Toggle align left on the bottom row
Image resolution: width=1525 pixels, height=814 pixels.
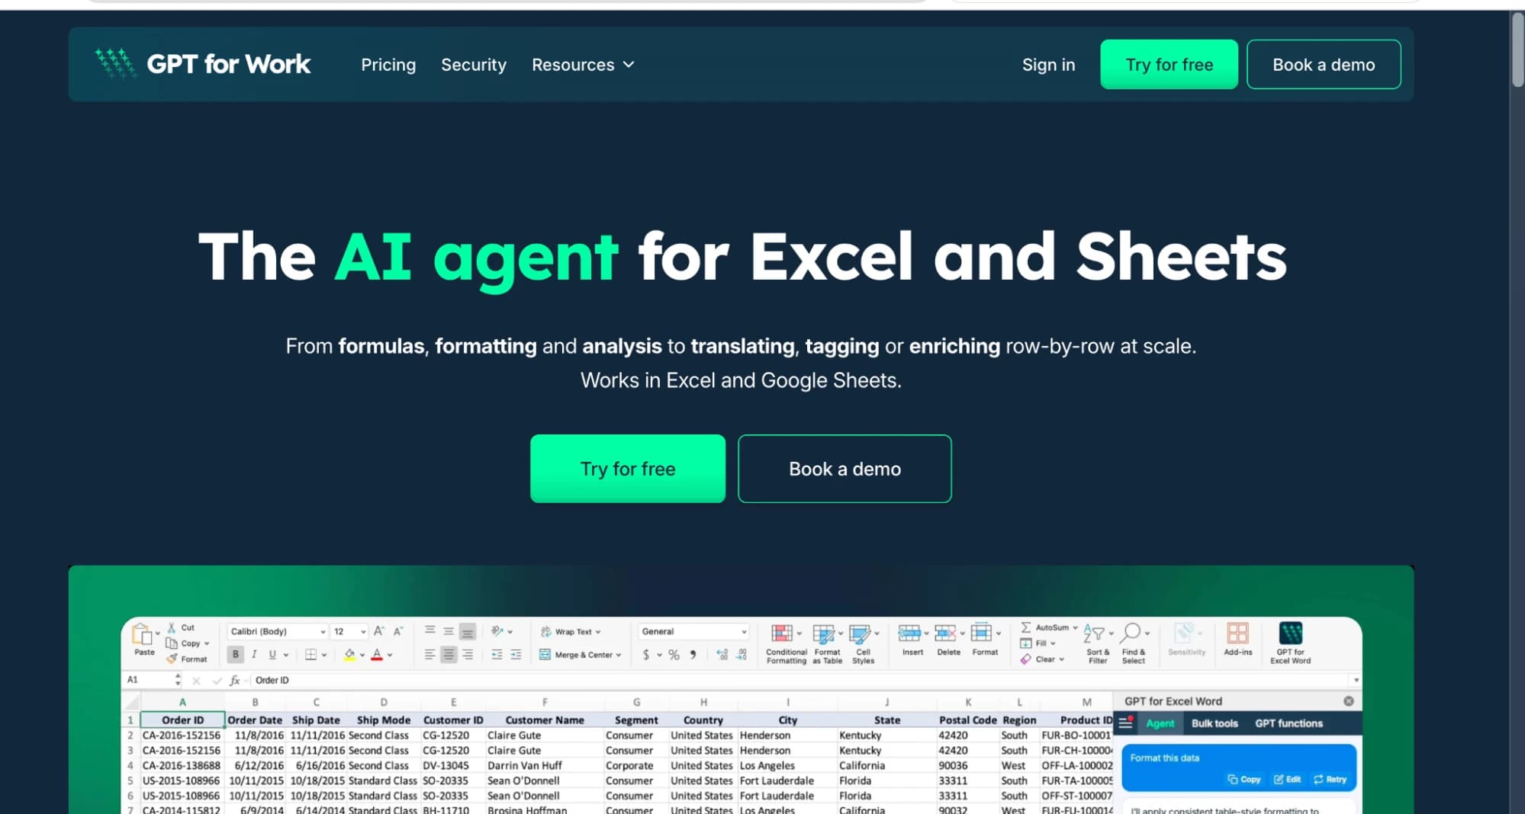430,654
